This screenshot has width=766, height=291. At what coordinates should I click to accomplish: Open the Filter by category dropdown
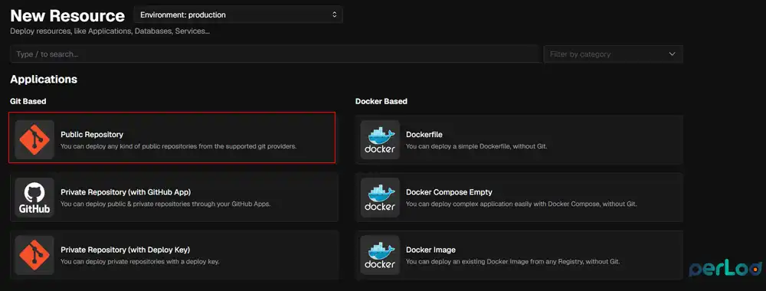[613, 54]
